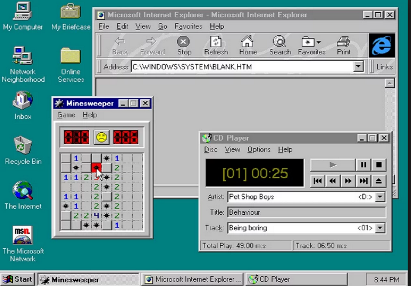
Task: Open the View menu in CD Player
Action: (232, 150)
